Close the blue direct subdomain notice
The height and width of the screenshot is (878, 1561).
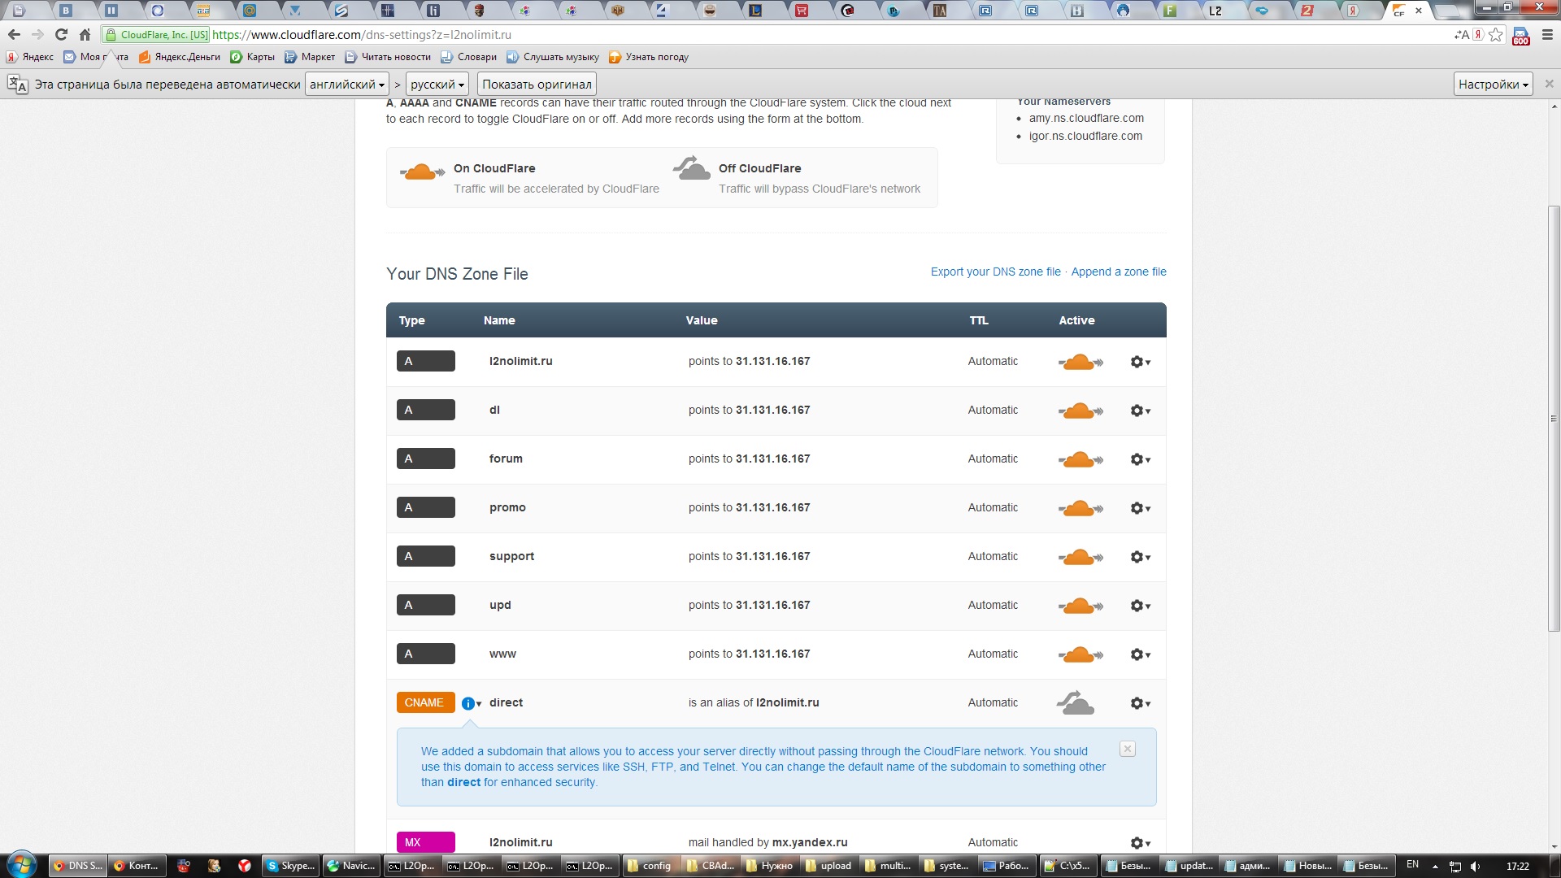(1127, 749)
